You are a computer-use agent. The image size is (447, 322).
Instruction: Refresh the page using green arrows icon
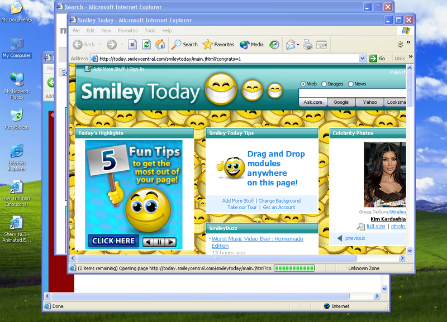pyautogui.click(x=146, y=45)
